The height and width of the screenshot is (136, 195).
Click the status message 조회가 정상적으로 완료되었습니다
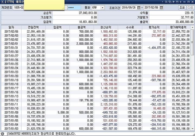point(53,134)
